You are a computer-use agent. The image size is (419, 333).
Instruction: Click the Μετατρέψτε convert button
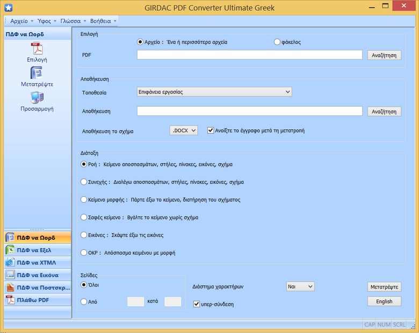coord(384,287)
